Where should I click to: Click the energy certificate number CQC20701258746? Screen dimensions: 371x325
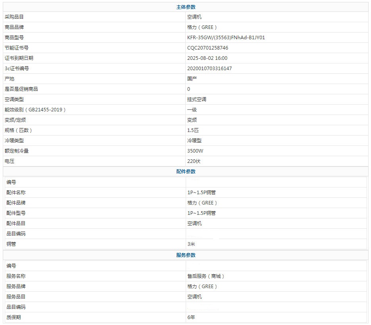tap(208, 48)
